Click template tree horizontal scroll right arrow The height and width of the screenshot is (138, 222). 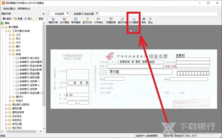tap(41, 131)
